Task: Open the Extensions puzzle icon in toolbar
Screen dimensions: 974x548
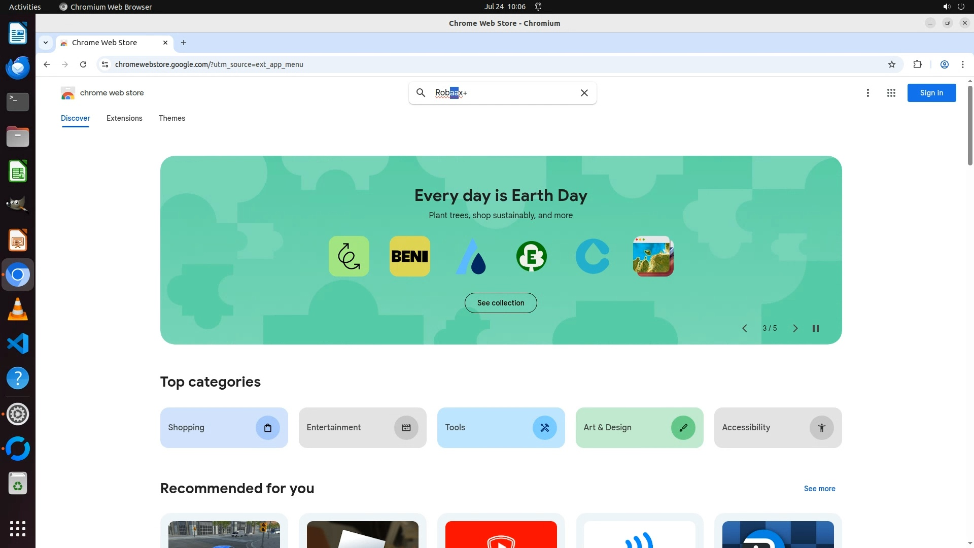Action: click(917, 64)
